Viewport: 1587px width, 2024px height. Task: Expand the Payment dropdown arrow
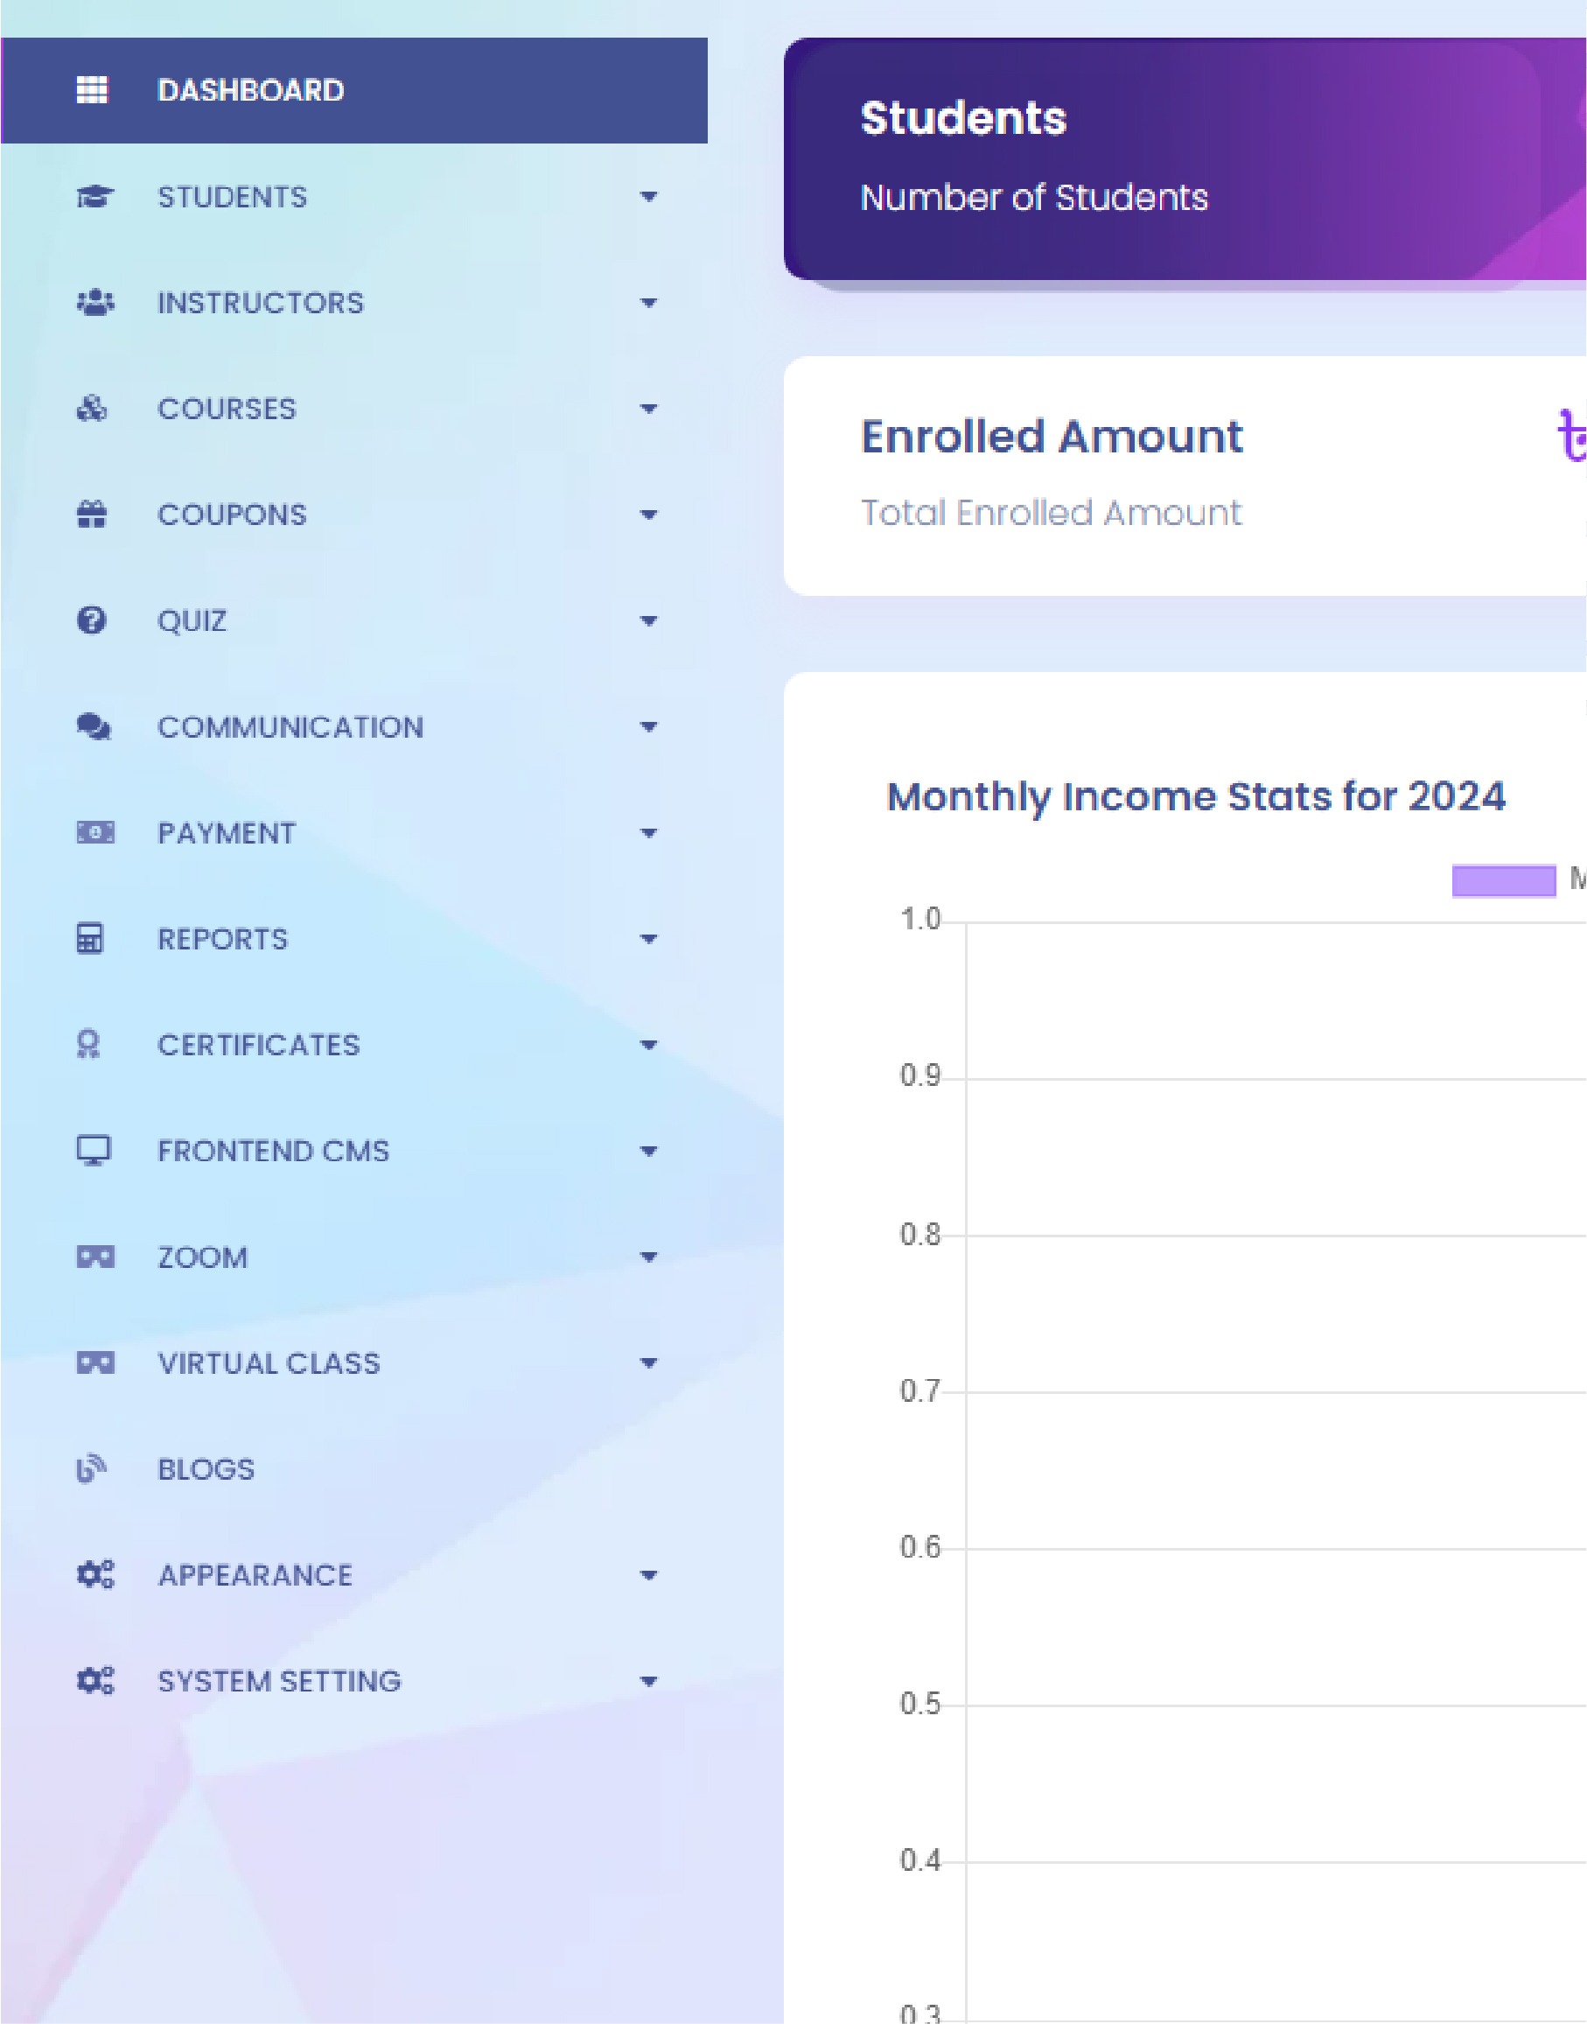pyautogui.click(x=648, y=834)
